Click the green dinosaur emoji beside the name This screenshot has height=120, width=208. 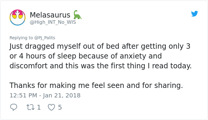77,14
